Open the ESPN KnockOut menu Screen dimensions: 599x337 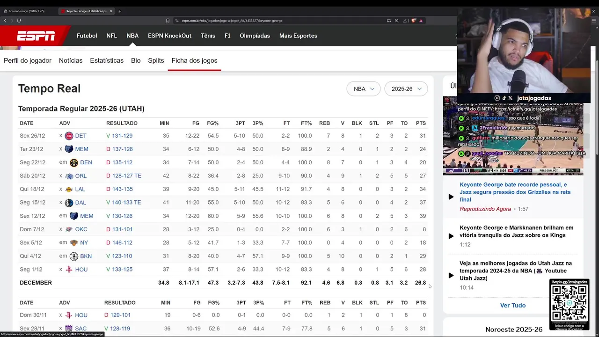tap(169, 36)
